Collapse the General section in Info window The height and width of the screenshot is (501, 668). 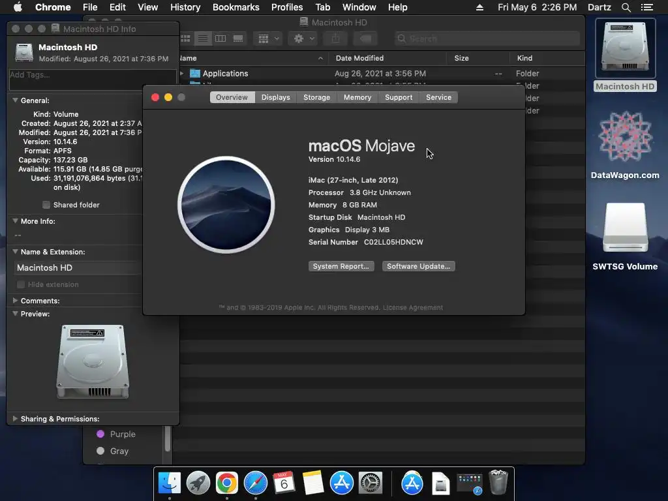[15, 100]
